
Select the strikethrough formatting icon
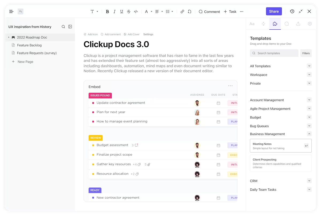pos(129,11)
